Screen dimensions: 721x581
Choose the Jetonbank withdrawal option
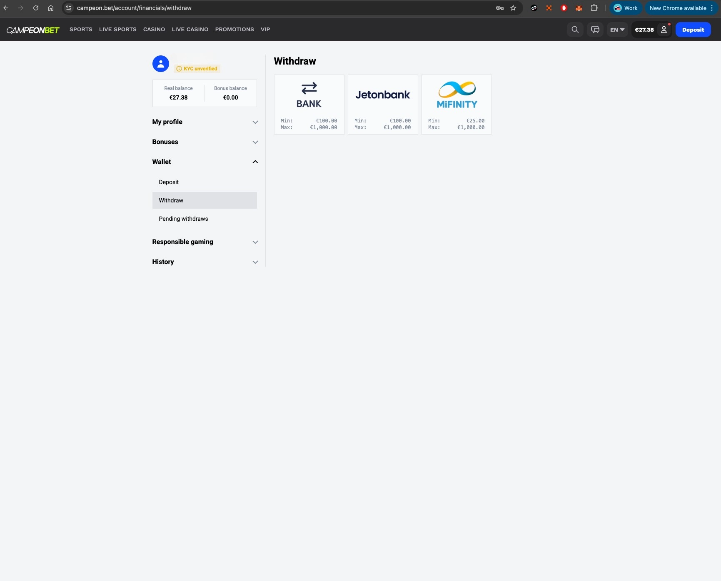pos(383,105)
